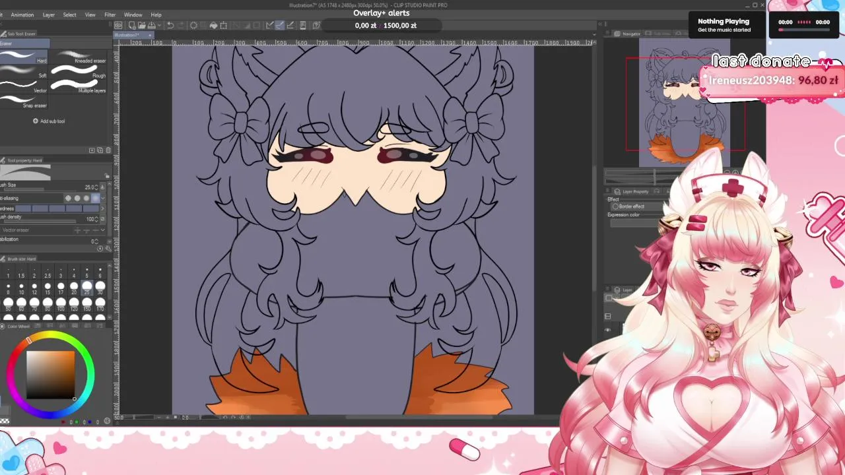Click the Clear (dotted circle) icon in toolbar

click(193, 26)
